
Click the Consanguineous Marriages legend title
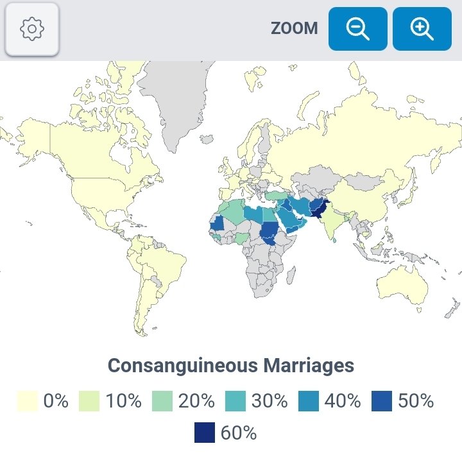click(231, 365)
